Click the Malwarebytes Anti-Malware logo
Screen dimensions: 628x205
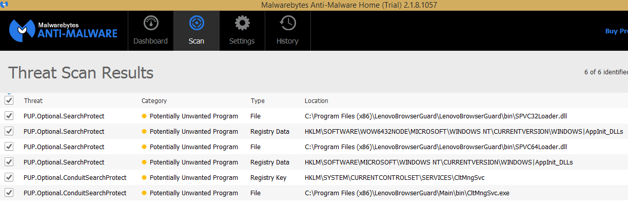click(x=64, y=30)
